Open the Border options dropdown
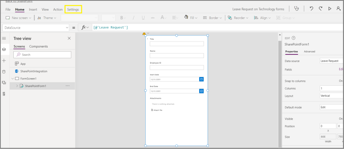 click(x=212, y=18)
